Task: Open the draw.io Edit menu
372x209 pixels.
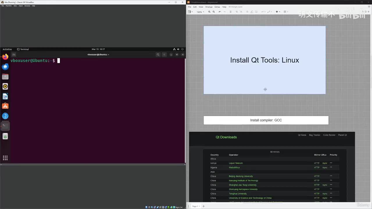Action: tap(195, 7)
